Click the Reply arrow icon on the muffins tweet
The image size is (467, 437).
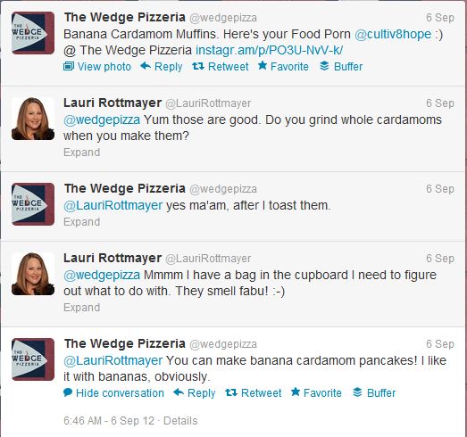[146, 66]
